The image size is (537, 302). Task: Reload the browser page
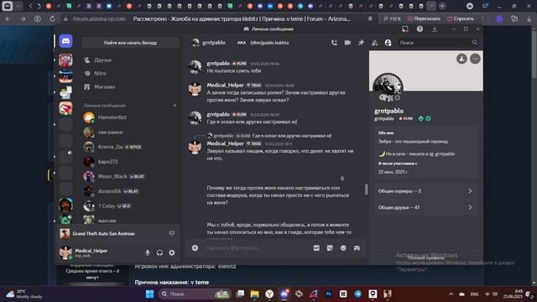pos(52,18)
